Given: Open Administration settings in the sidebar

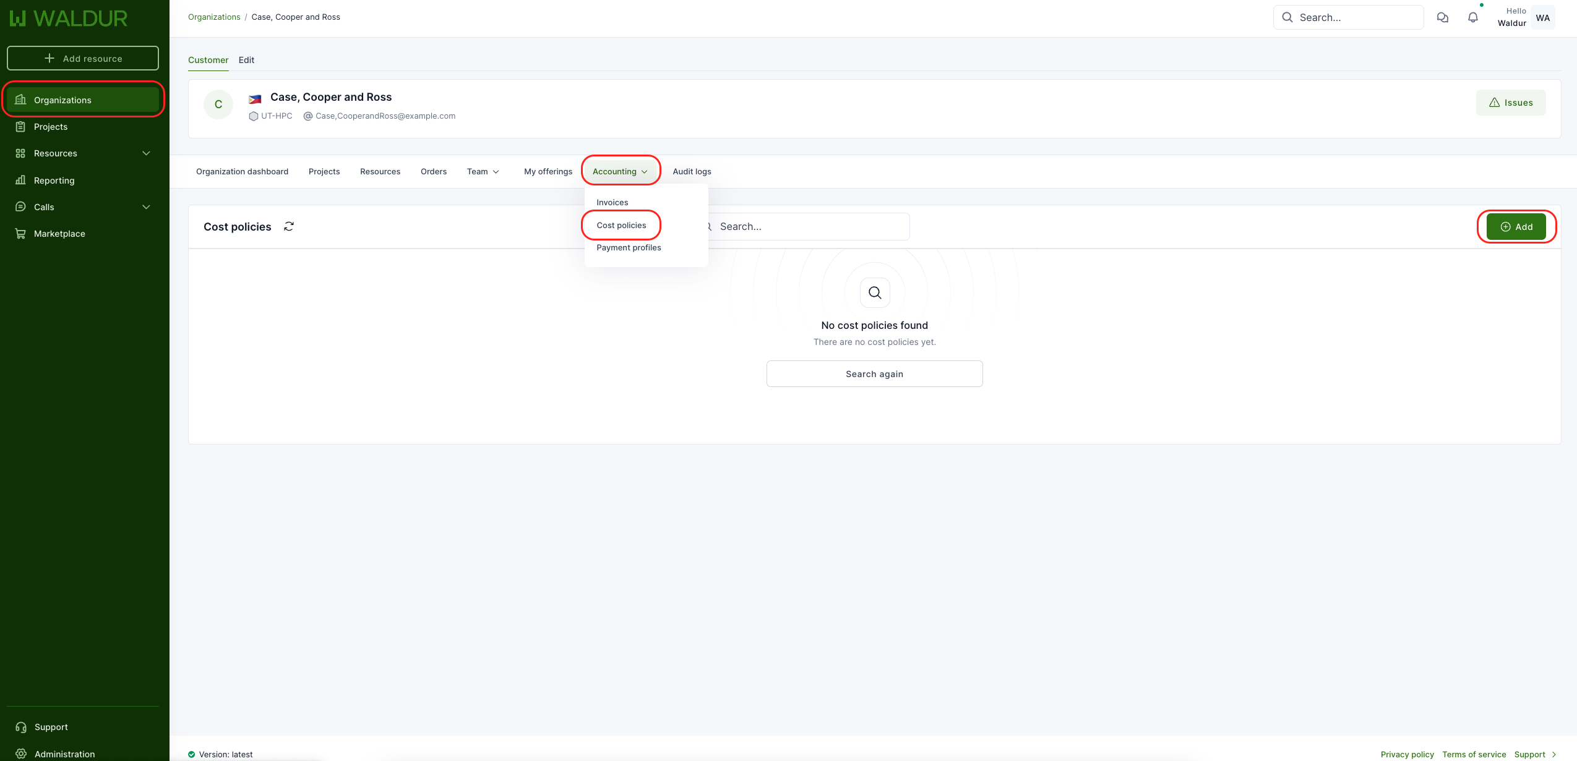Looking at the screenshot, I should (64, 754).
